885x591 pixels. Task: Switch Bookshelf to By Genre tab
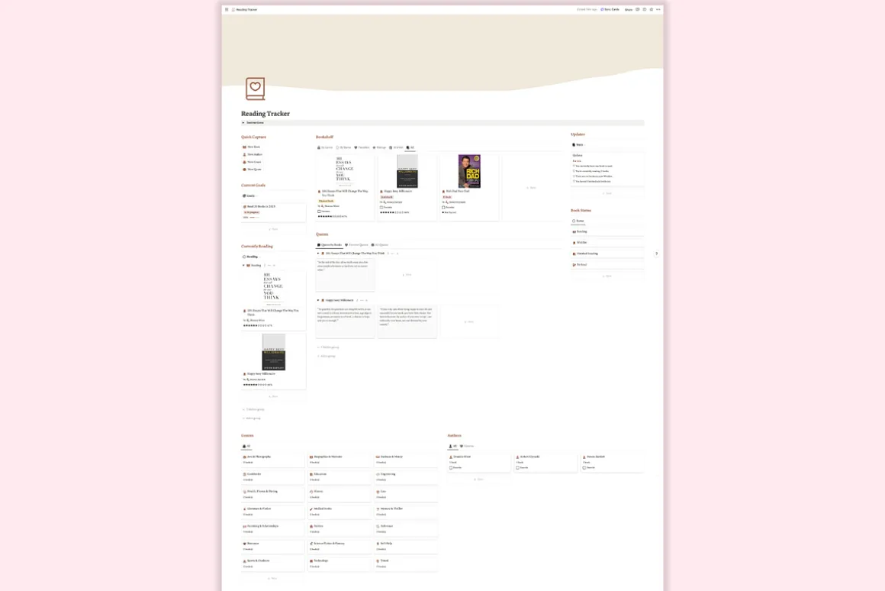(x=325, y=147)
